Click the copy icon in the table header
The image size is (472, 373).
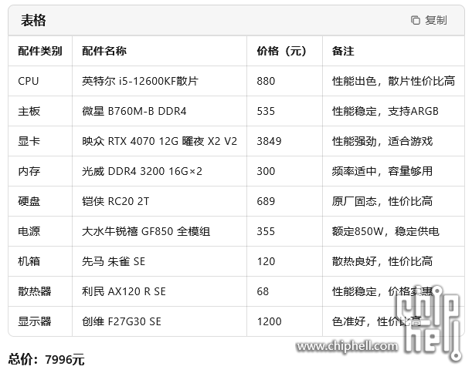coord(416,20)
